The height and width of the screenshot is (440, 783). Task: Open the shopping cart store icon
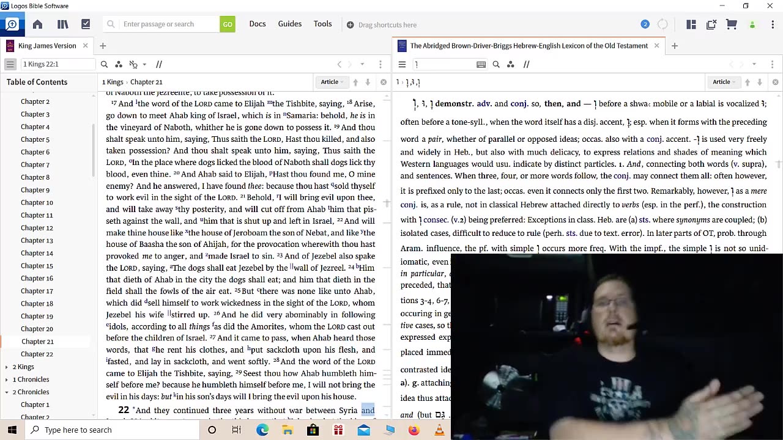[731, 24]
